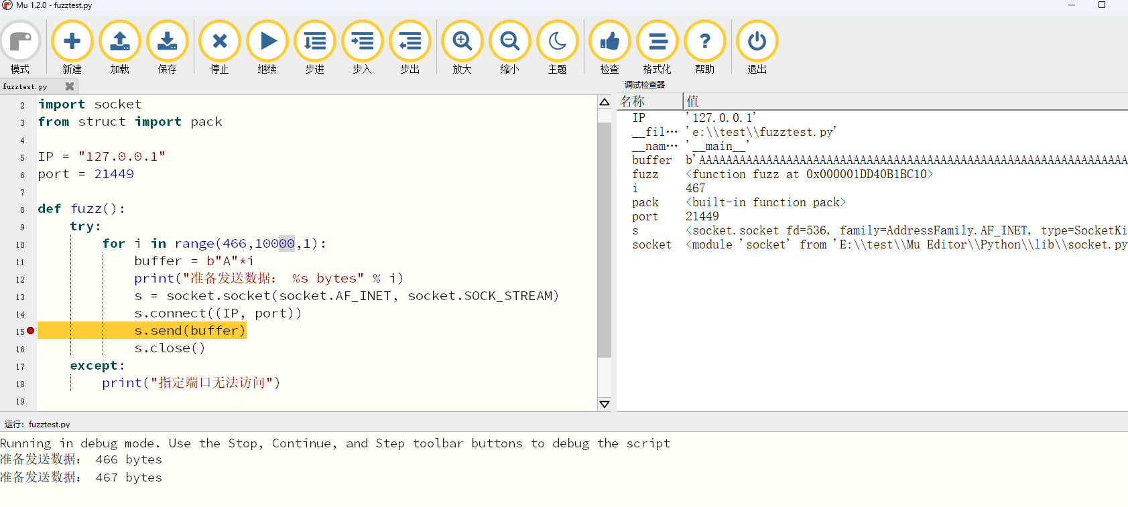
Task: Toggle the breakpoint on line 15
Action: point(30,331)
